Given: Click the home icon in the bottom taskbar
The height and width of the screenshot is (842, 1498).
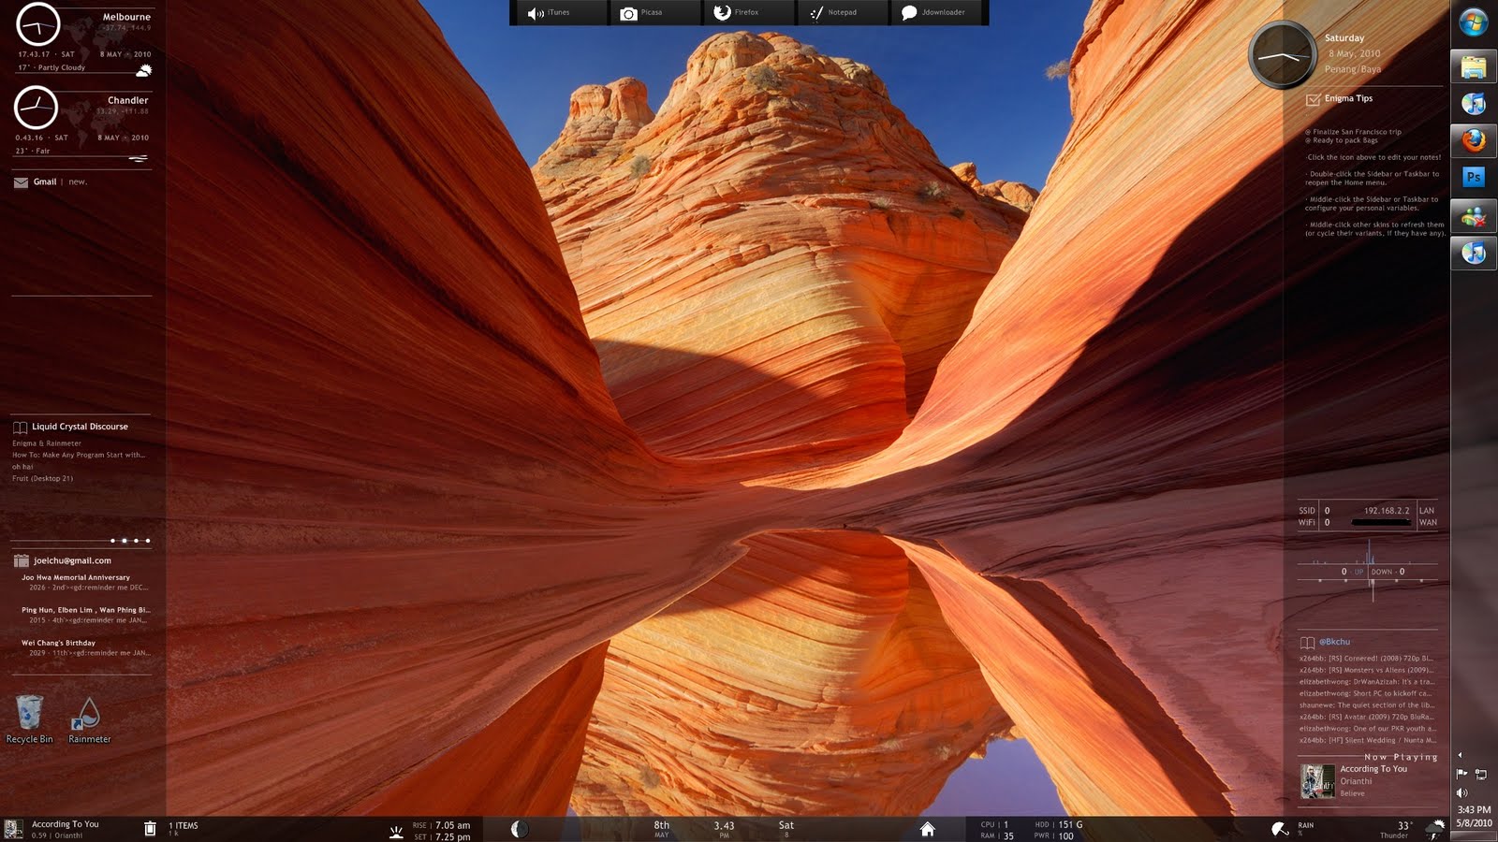Looking at the screenshot, I should tap(928, 827).
